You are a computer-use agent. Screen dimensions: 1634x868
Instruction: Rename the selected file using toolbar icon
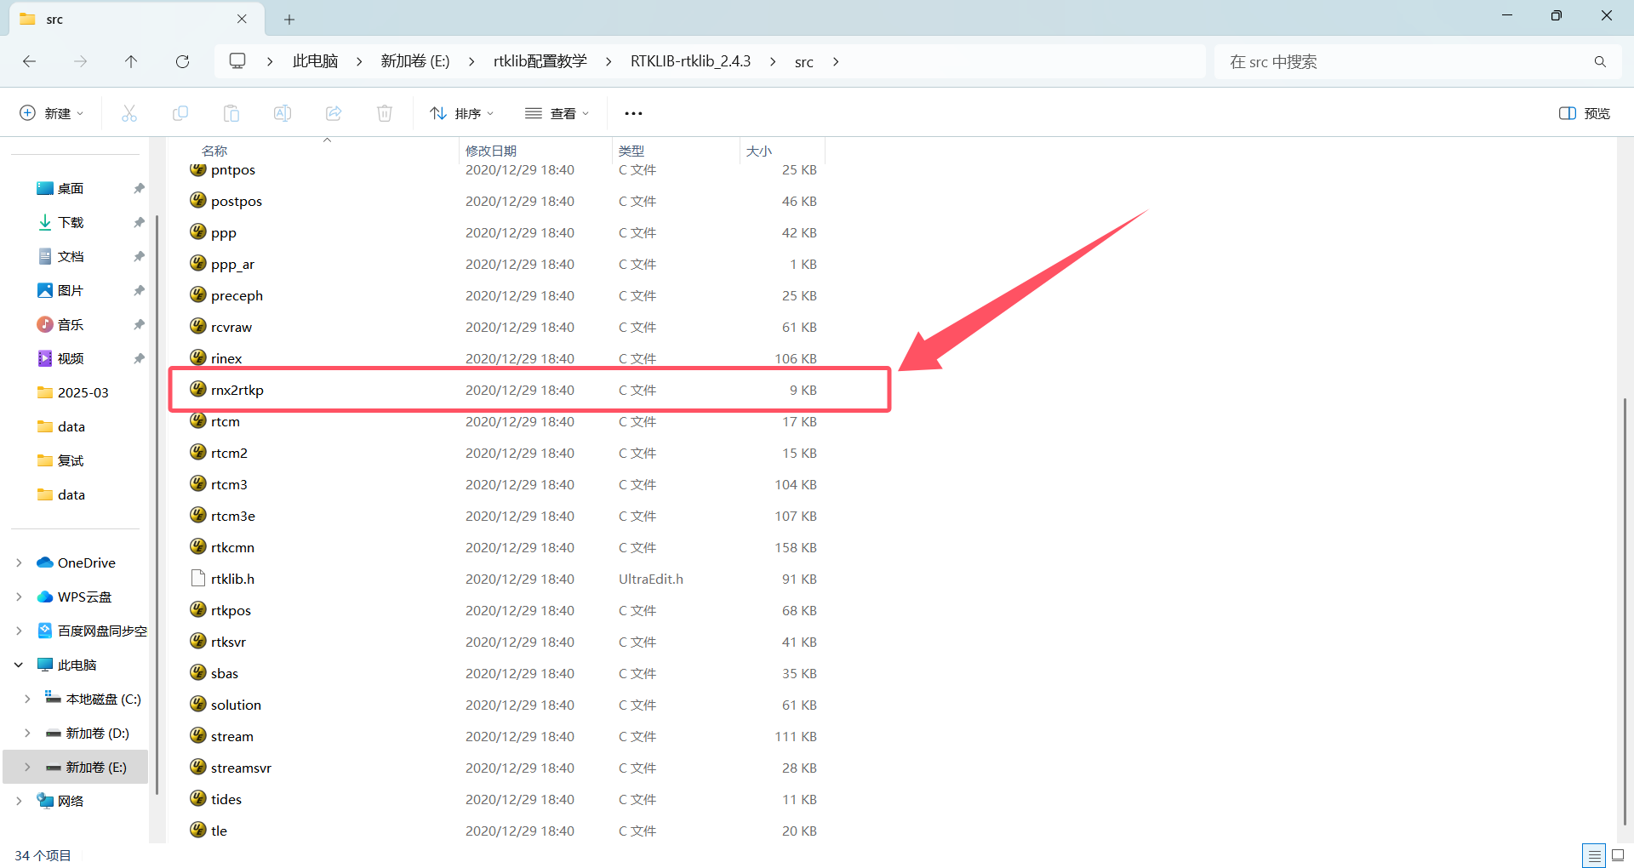(282, 112)
